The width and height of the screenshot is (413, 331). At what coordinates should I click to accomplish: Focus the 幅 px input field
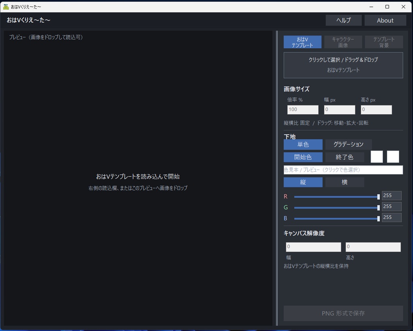coord(340,109)
